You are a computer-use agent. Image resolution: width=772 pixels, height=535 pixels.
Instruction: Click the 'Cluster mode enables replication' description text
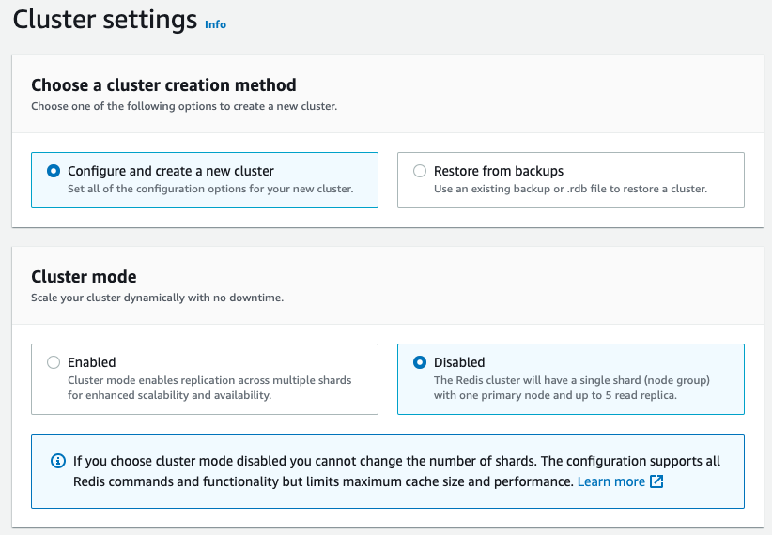(x=209, y=388)
